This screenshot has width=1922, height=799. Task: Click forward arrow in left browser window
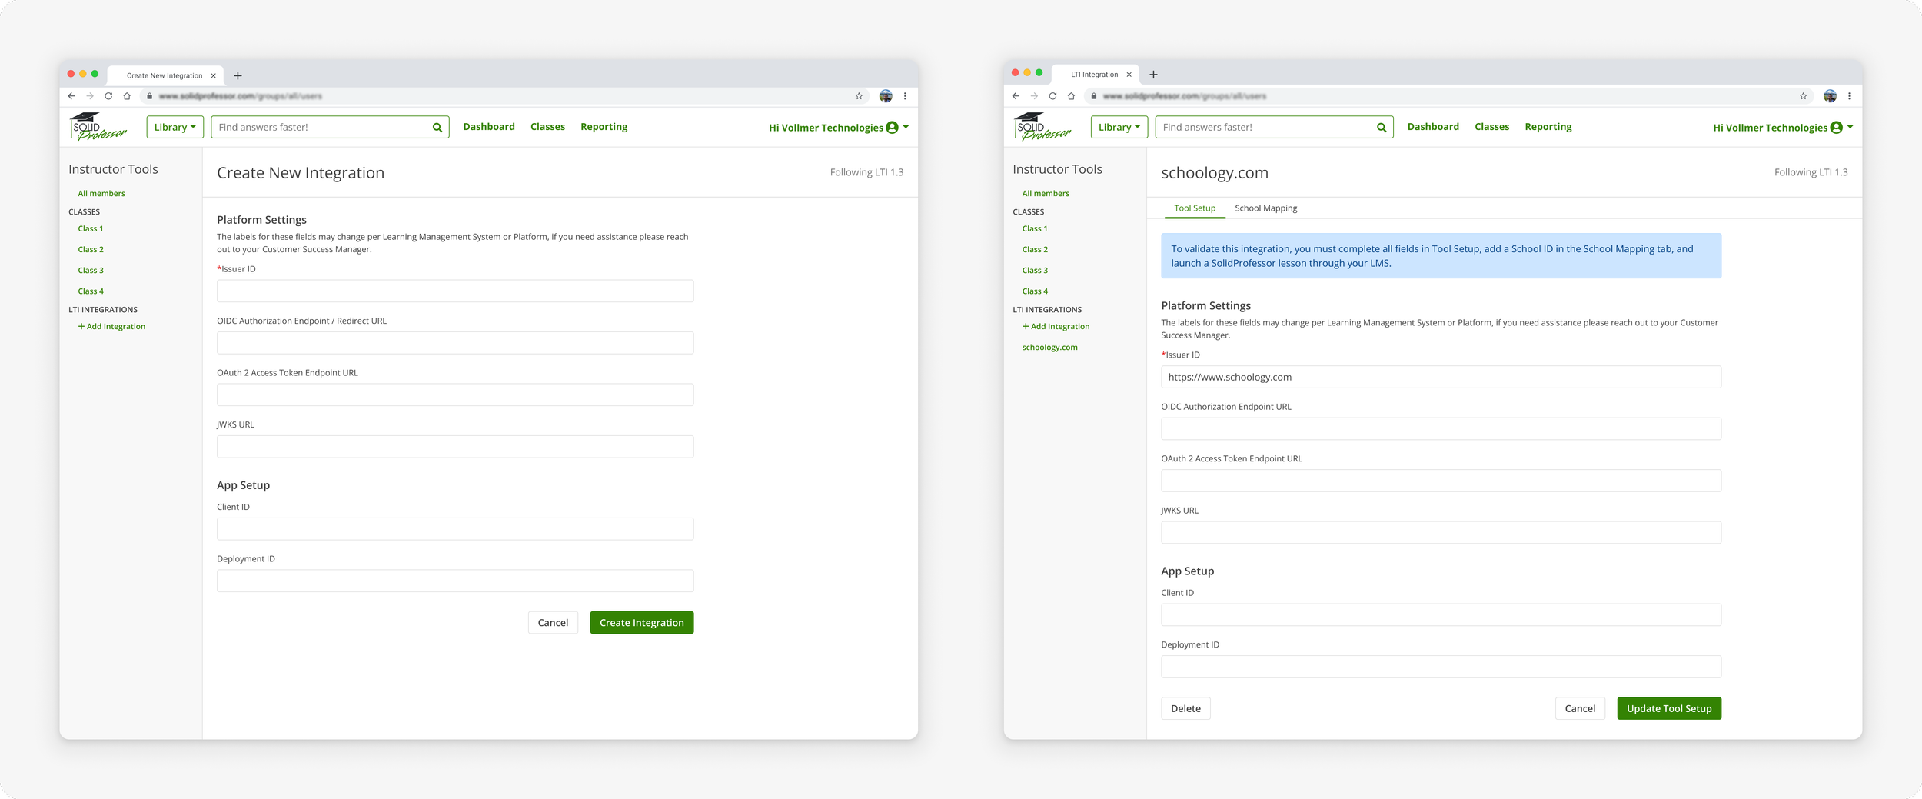tap(90, 96)
